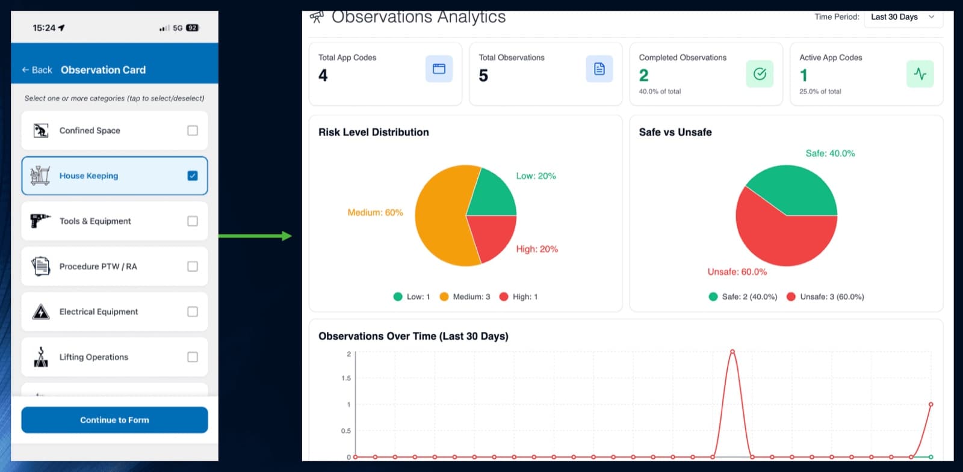Click the Total Observations document icon

tap(599, 69)
